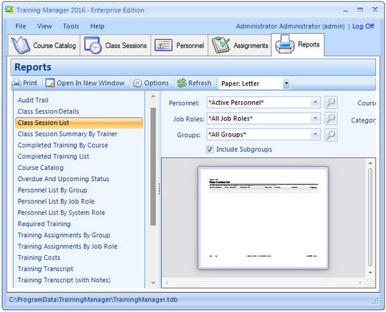Open the Personnel tab
The height and width of the screenshot is (312, 386).
(x=179, y=45)
